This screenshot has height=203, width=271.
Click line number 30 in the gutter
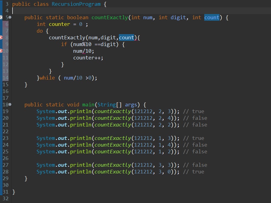(x=5, y=185)
